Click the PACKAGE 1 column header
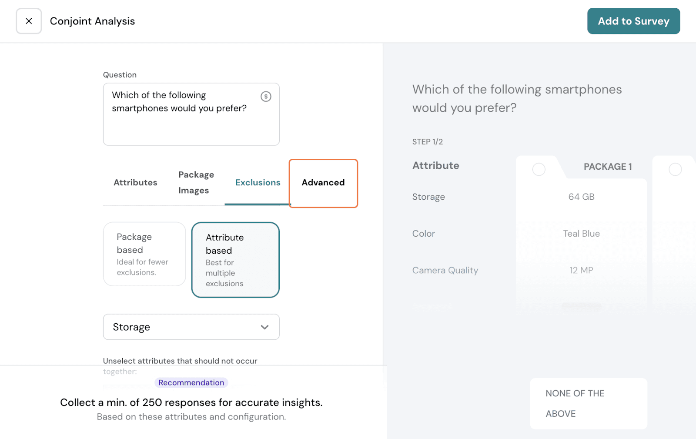 [x=607, y=167]
